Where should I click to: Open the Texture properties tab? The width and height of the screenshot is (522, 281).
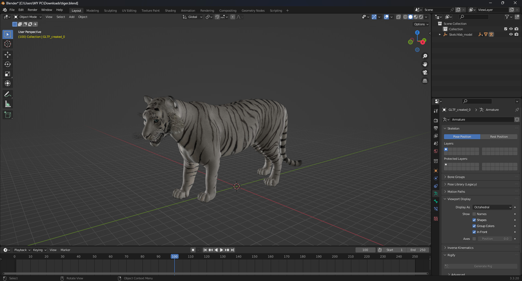pyautogui.click(x=436, y=219)
